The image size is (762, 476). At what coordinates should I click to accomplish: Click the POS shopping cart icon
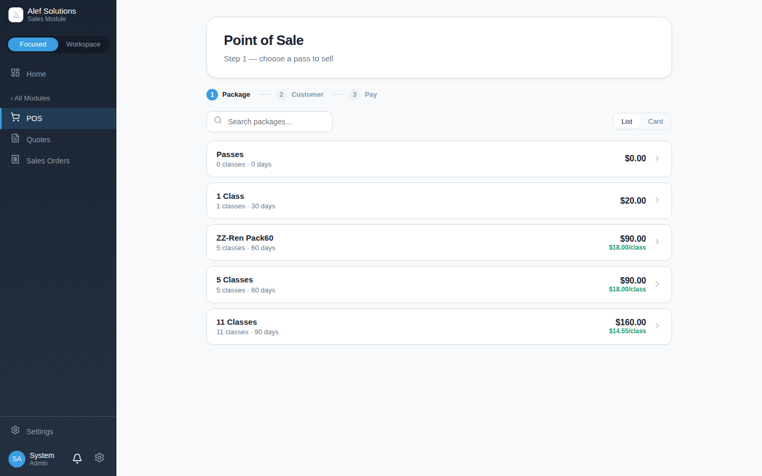tap(15, 117)
